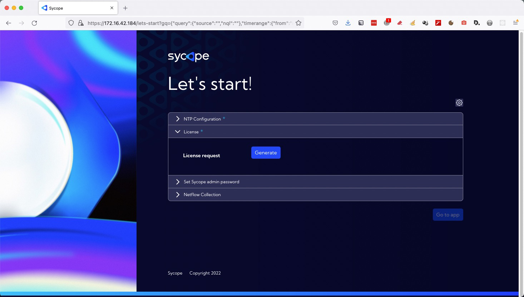Open the tracking protection shield
Viewport: 524px width, 297px height.
coord(71,23)
